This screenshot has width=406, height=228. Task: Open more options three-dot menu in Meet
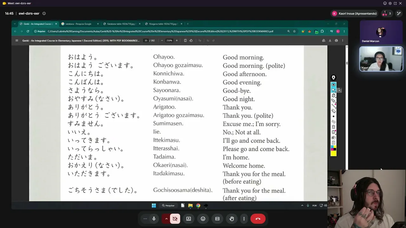244,218
